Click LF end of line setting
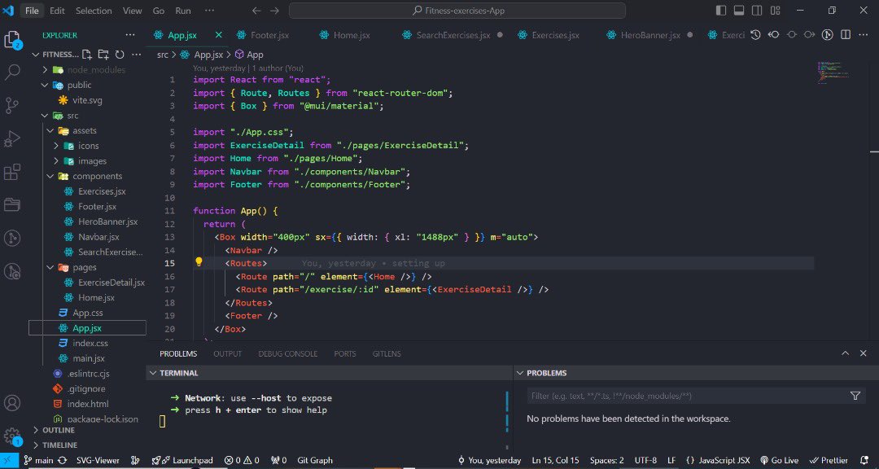This screenshot has width=879, height=469. (x=671, y=460)
